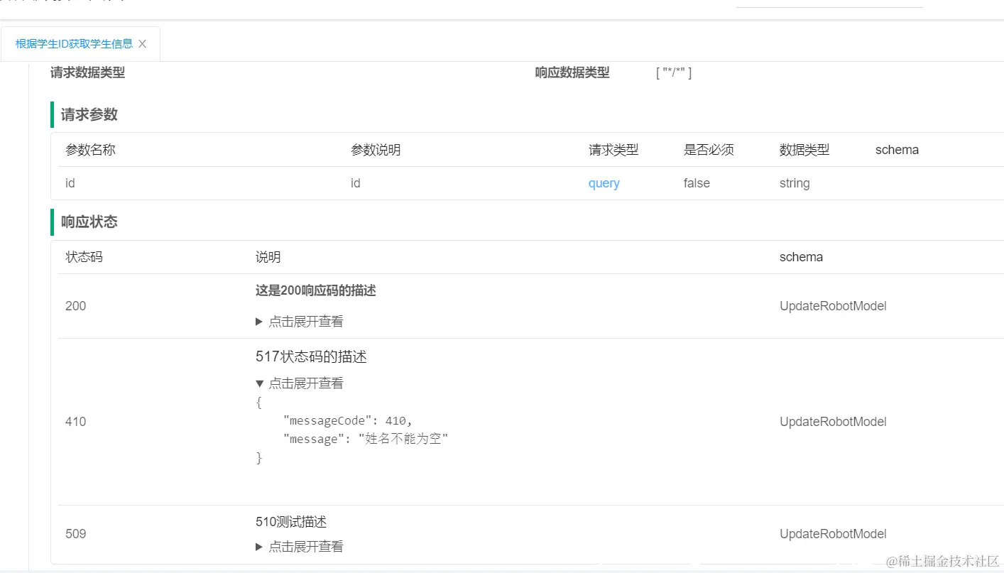
Task: Open UpdateRobotModel schema for status 509
Action: coord(833,533)
